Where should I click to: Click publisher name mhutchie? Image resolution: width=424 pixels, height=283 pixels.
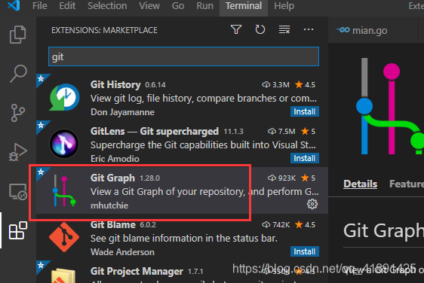click(x=109, y=205)
